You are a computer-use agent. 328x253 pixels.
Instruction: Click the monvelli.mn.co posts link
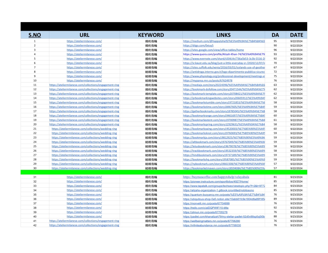point(206,203)
